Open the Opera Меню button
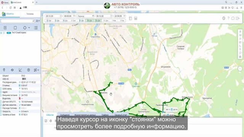The width and height of the screenshot is (244, 137). [x=5, y=3]
